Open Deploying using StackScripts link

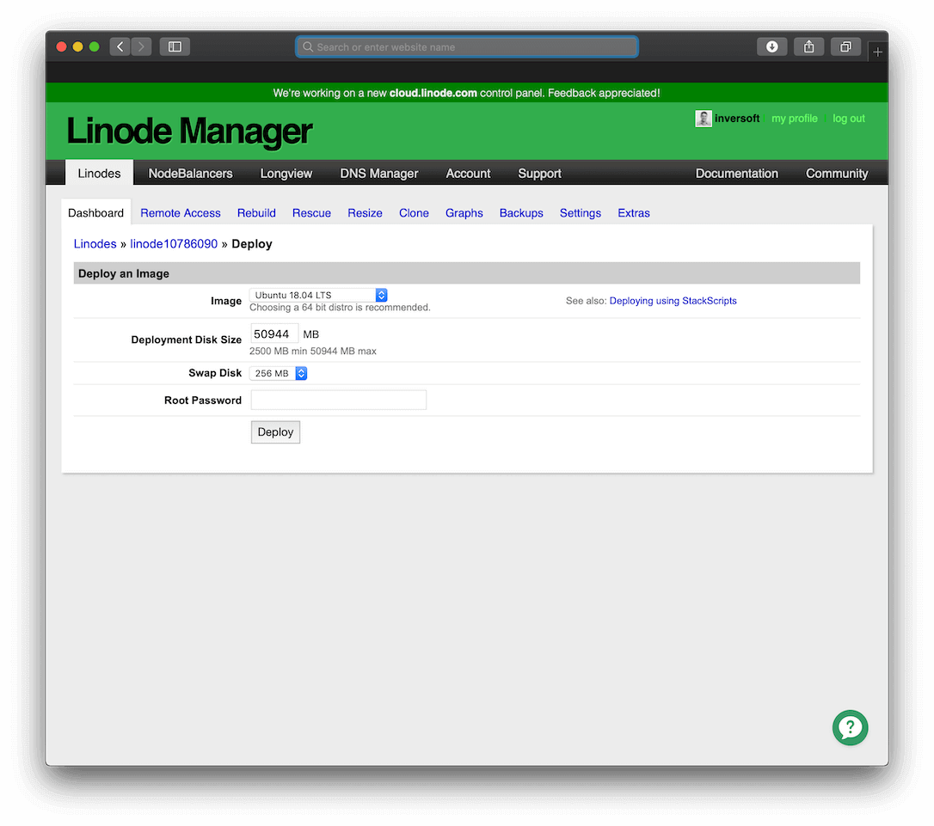[673, 301]
